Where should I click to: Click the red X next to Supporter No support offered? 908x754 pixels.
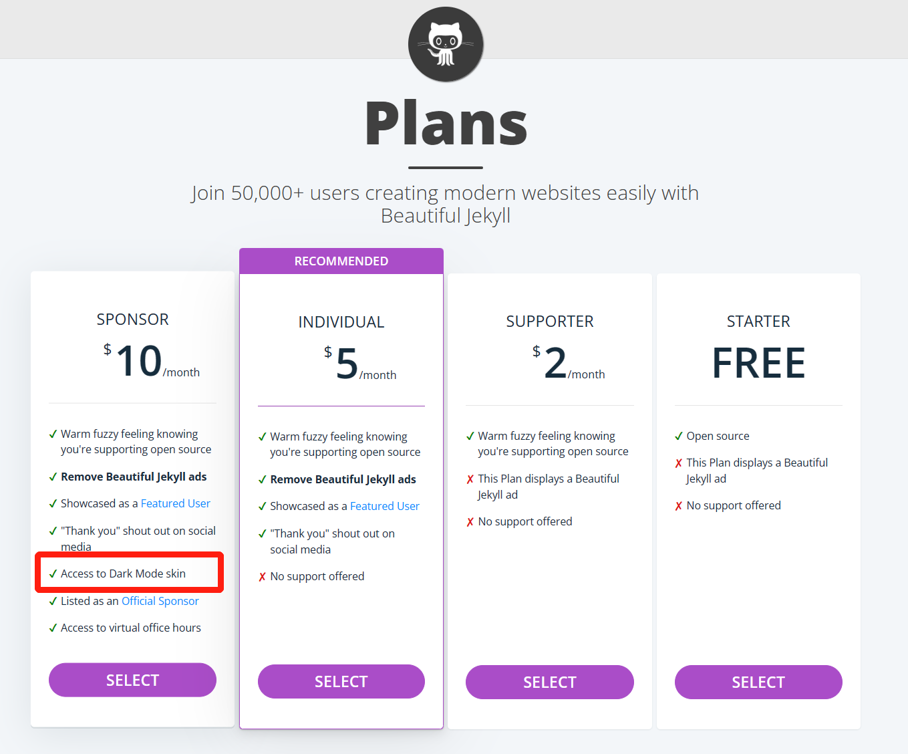pos(470,522)
